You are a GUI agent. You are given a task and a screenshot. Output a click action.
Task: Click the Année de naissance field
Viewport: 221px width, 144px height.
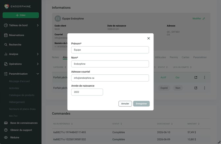point(87,92)
